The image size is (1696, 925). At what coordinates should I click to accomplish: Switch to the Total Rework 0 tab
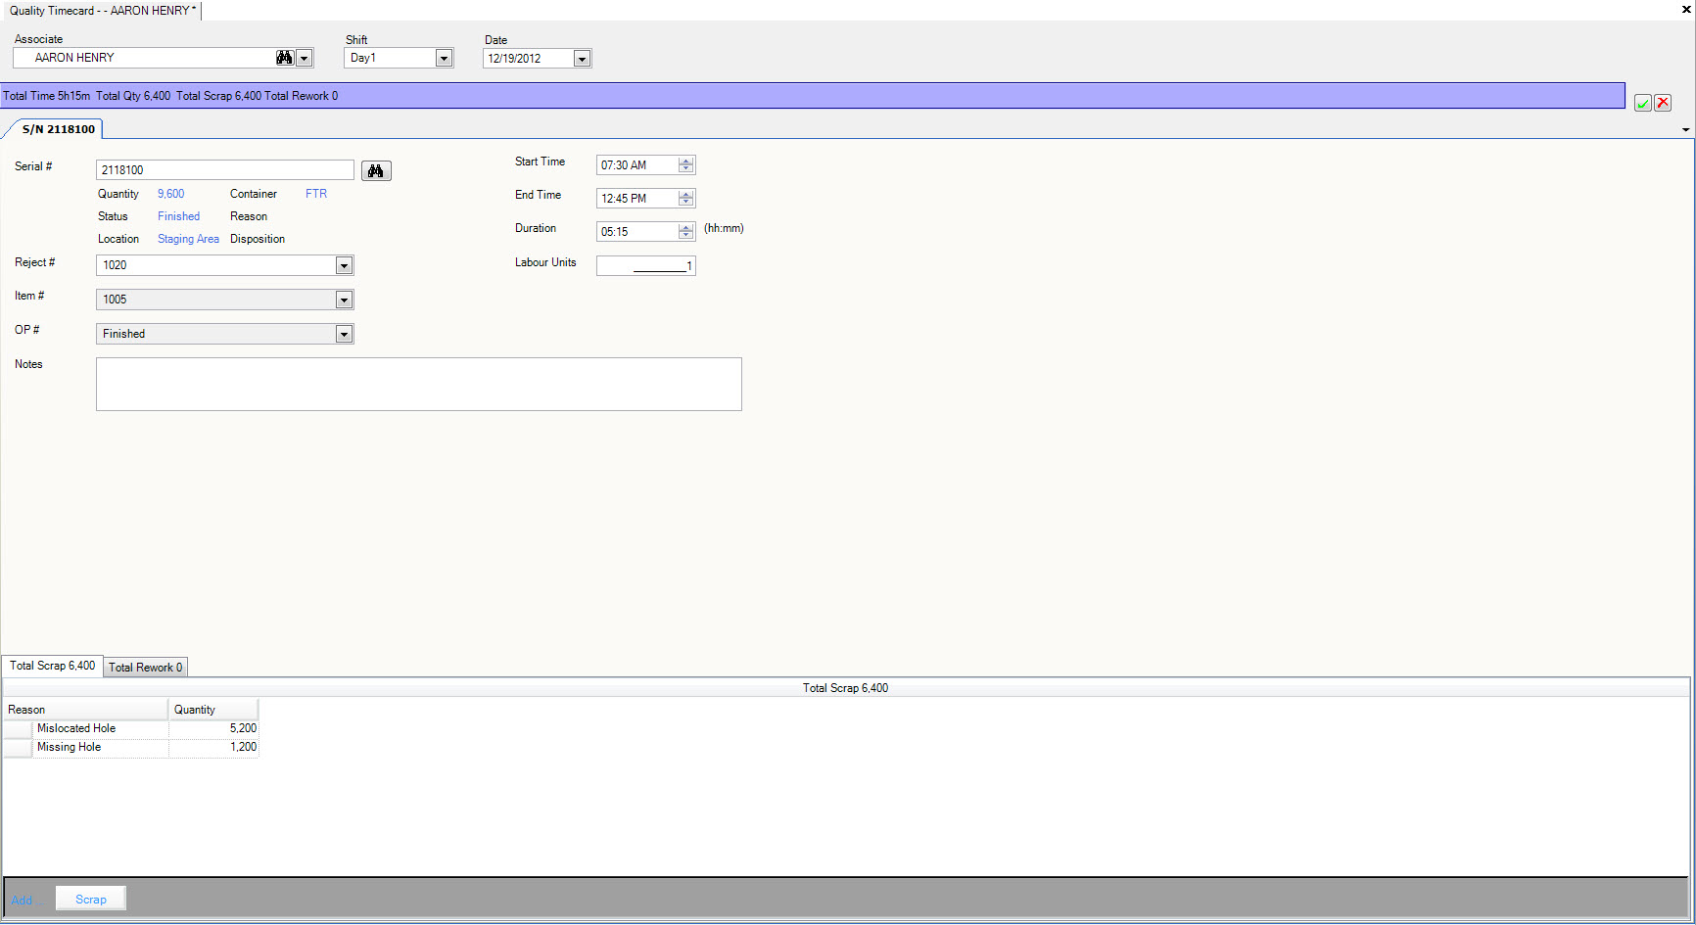pyautogui.click(x=145, y=668)
